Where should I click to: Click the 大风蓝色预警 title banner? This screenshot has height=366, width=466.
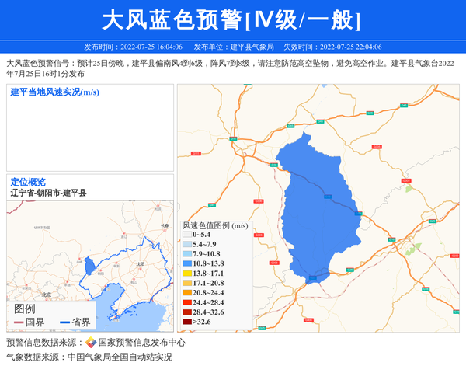[x=232, y=19]
